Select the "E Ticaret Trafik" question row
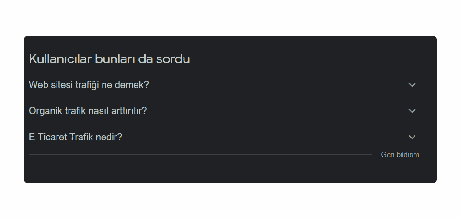Image resolution: width=460 pixels, height=219 pixels. click(76, 137)
